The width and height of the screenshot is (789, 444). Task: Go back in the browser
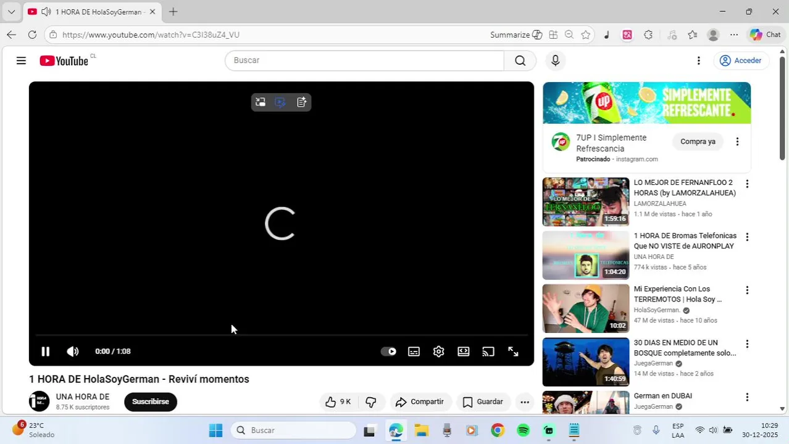11,35
